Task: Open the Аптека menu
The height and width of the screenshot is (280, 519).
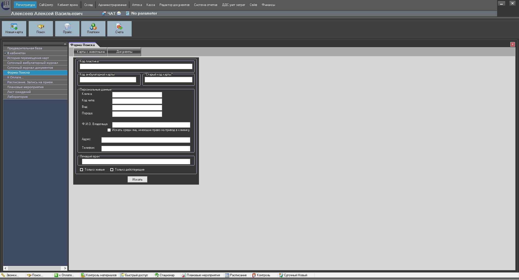Action: [137, 5]
